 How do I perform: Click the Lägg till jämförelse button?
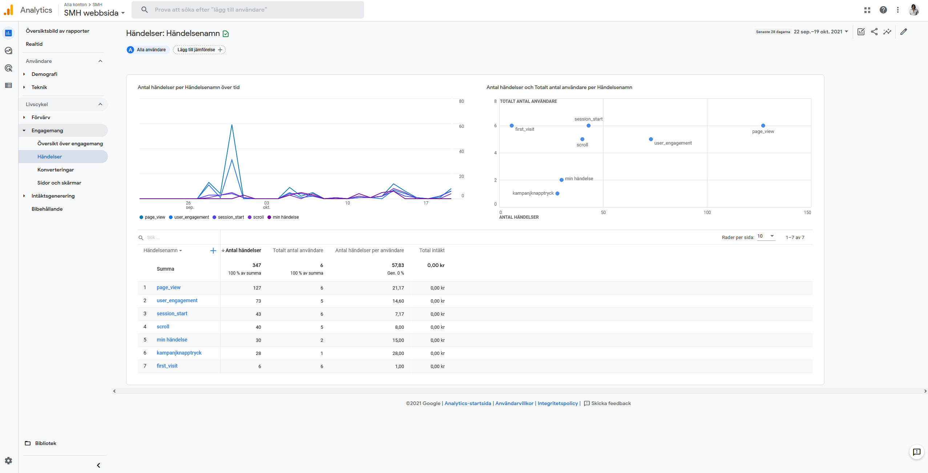[x=199, y=50]
